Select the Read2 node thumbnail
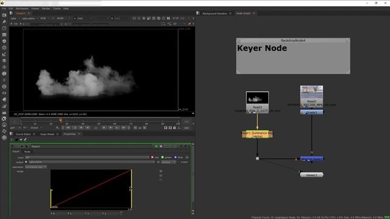390x219 pixels. (x=311, y=92)
